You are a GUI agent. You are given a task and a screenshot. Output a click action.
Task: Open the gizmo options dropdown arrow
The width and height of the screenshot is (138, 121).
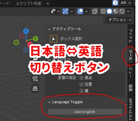pyautogui.click(x=72, y=11)
